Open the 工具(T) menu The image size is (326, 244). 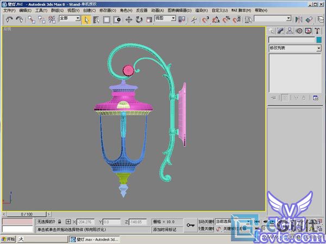tap(41, 10)
